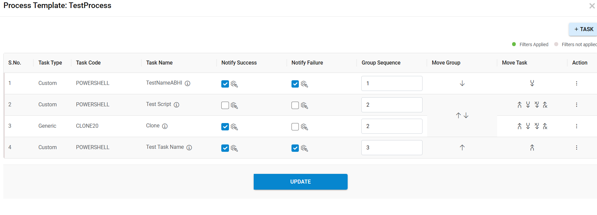This screenshot has width=597, height=215.
Task: Move Test Task Name task up
Action: point(532,147)
